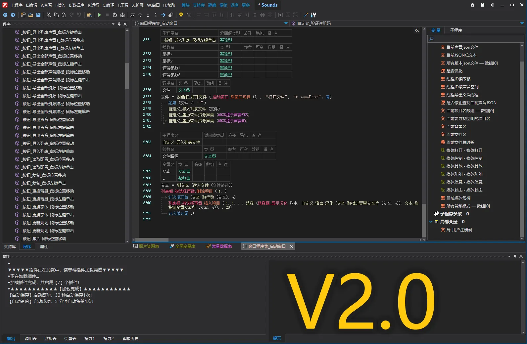Click the restart circular arrow icon

pyautogui.click(x=115, y=15)
